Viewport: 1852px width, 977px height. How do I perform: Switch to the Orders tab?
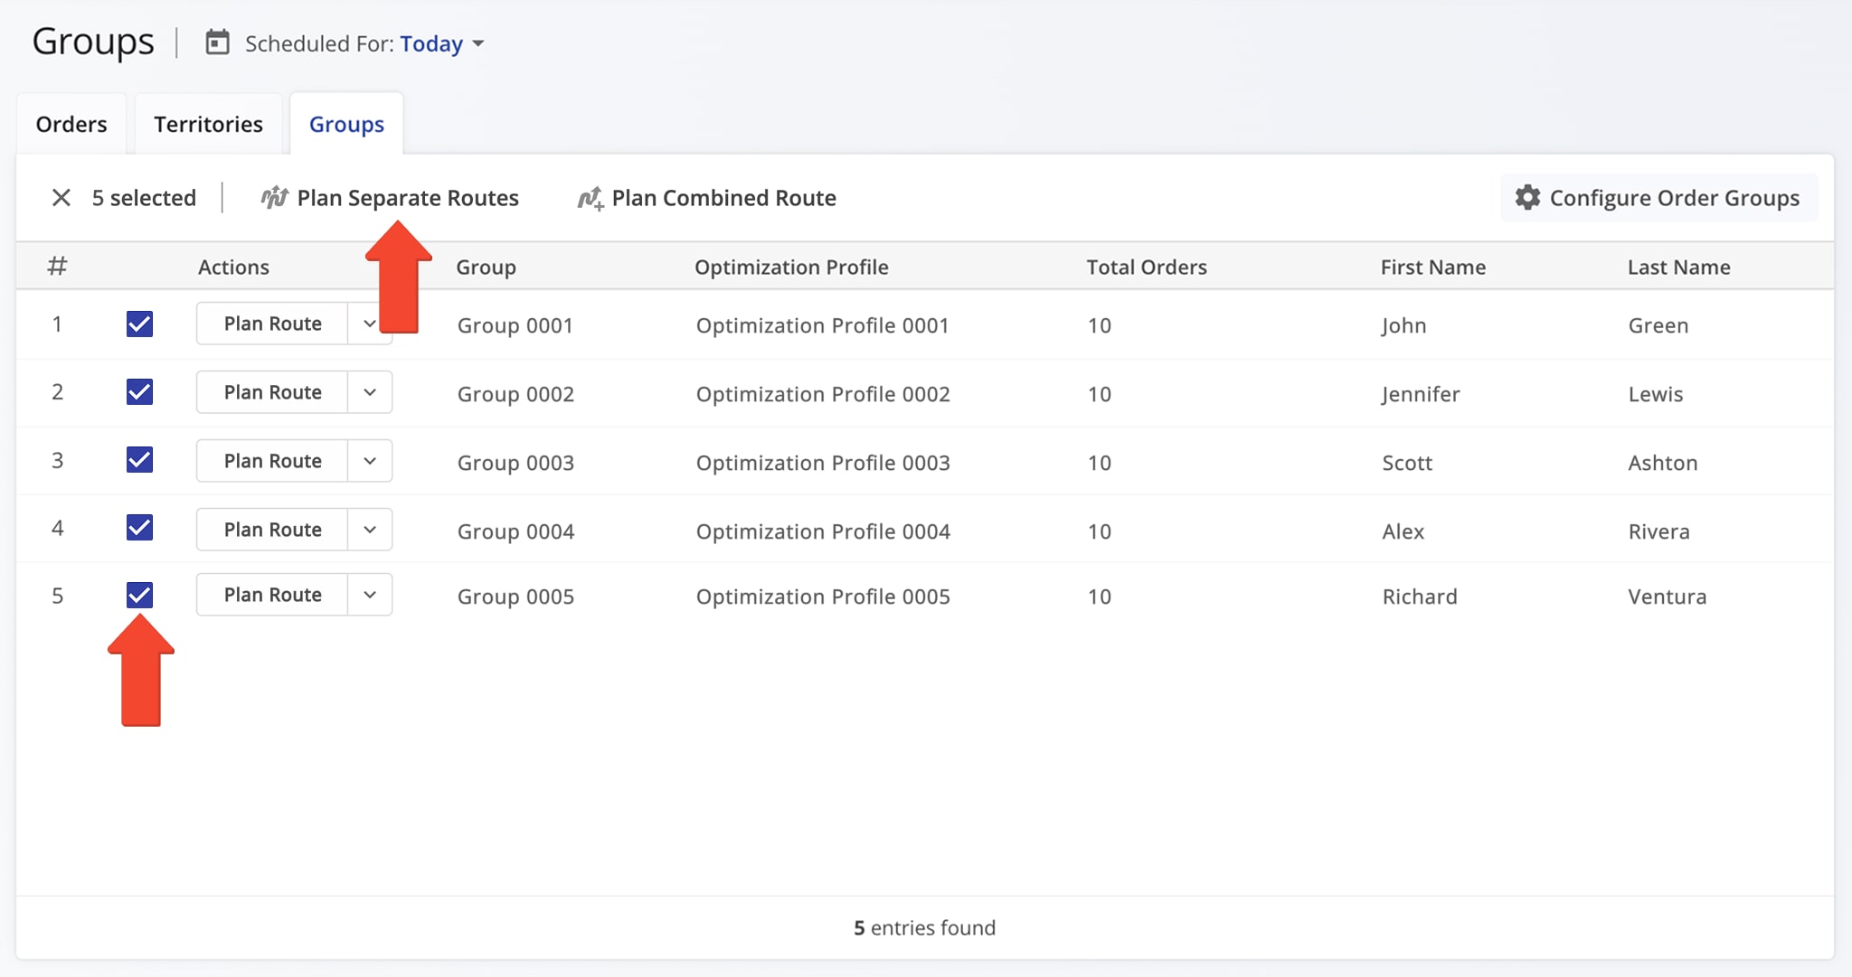[x=71, y=124]
